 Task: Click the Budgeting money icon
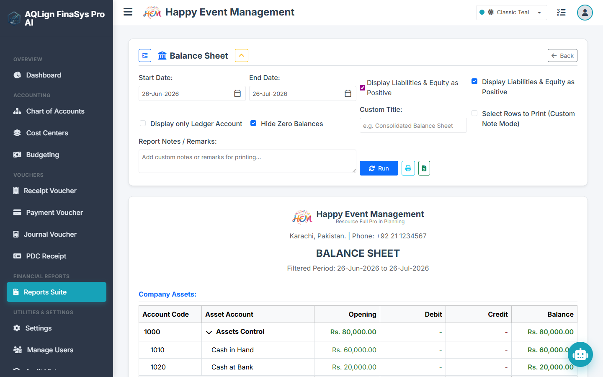17,155
